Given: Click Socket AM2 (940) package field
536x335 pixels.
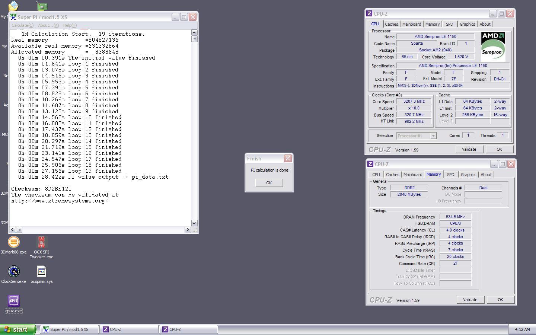Looking at the screenshot, I should 435,50.
